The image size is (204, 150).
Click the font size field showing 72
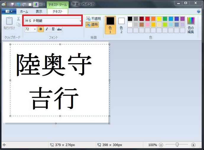(x=29, y=29)
